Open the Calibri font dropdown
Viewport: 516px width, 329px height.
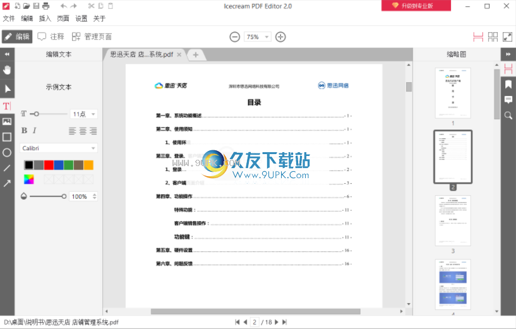(x=59, y=148)
